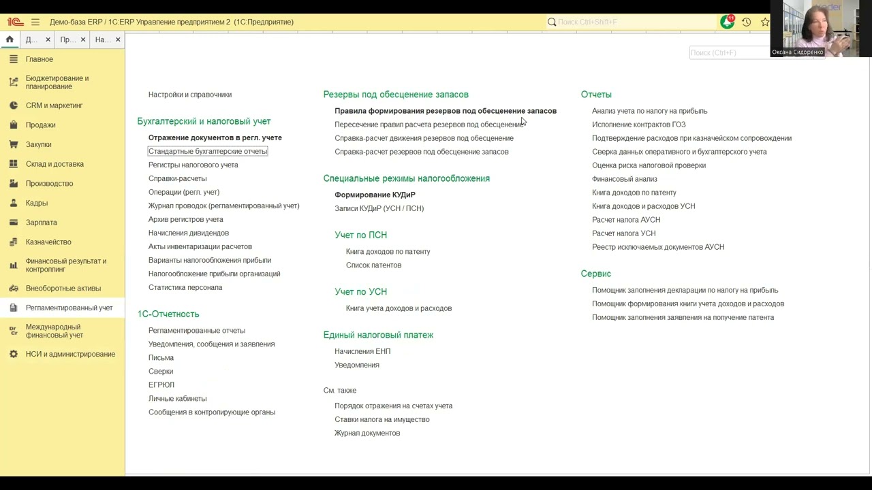Close the 'На...' tab
The image size is (872, 490).
coord(118,39)
